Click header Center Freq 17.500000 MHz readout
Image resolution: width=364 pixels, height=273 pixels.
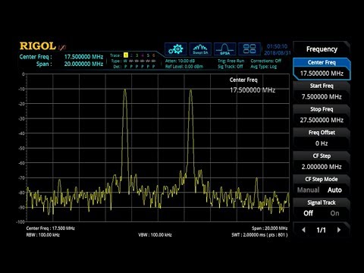tap(61, 57)
